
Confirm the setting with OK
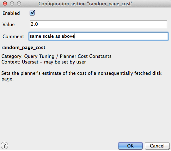point(130,146)
